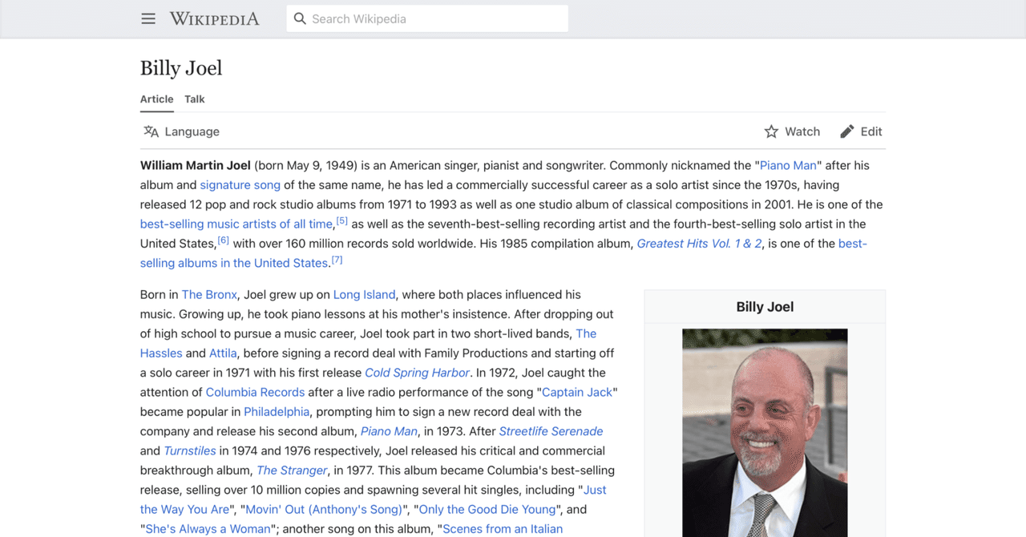Open The Bronx link
Screen dimensions: 1026x537
(x=209, y=294)
